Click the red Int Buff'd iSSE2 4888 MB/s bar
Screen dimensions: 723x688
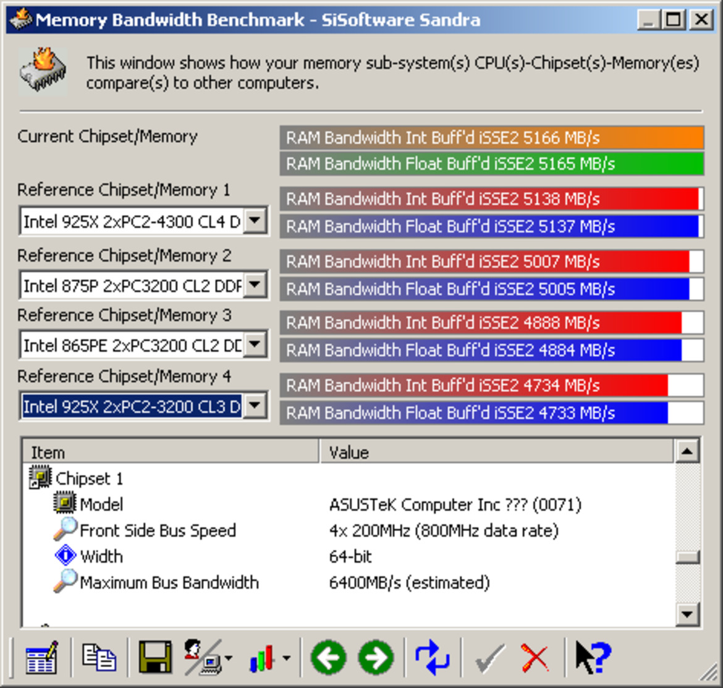(x=491, y=322)
